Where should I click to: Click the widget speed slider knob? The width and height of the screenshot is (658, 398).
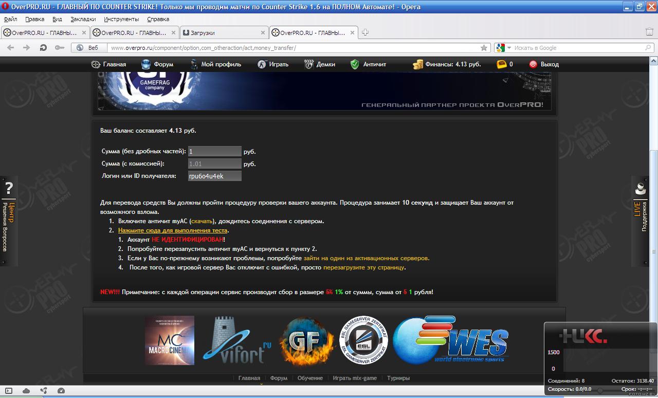(x=599, y=390)
